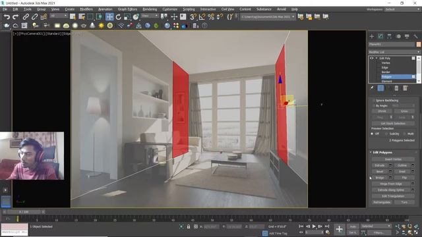Toggle the selection lock padlock icon
This screenshot has width=422, height=237.
pos(189,226)
